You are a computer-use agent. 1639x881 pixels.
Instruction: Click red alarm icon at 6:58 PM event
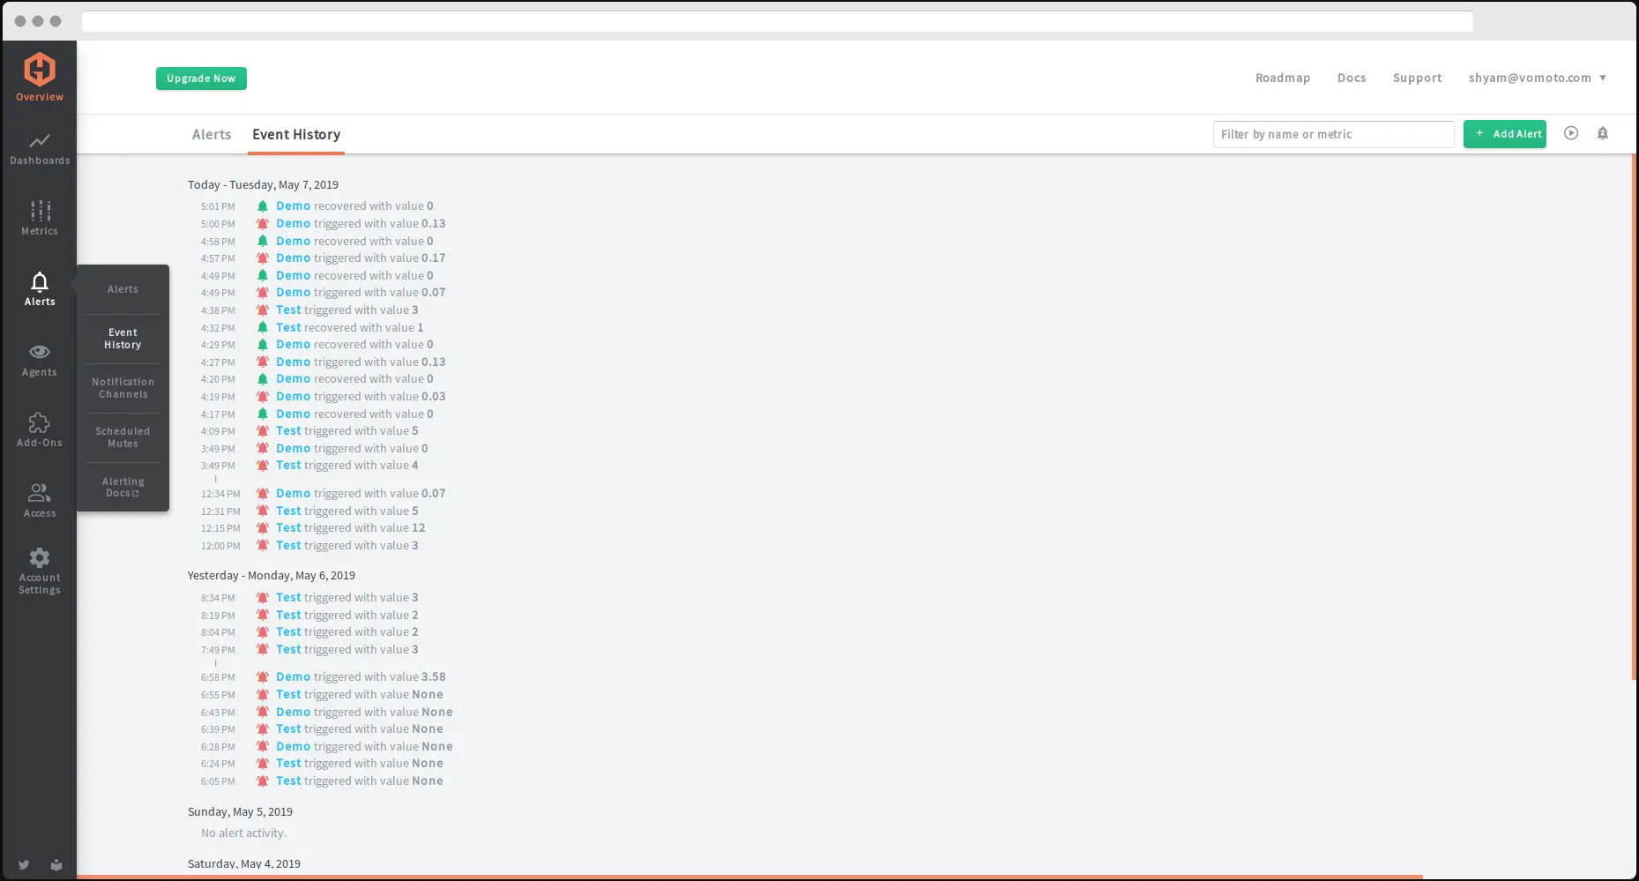point(262,677)
